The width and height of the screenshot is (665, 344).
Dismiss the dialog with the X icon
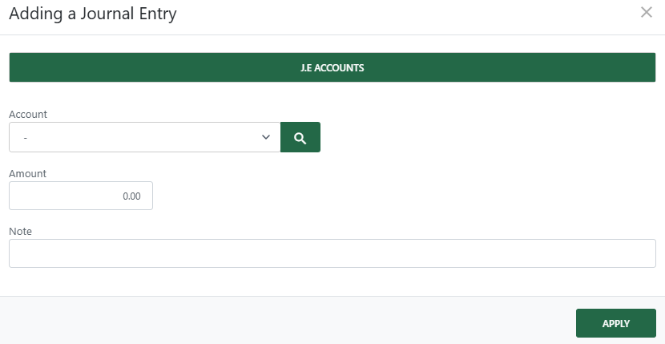647,12
